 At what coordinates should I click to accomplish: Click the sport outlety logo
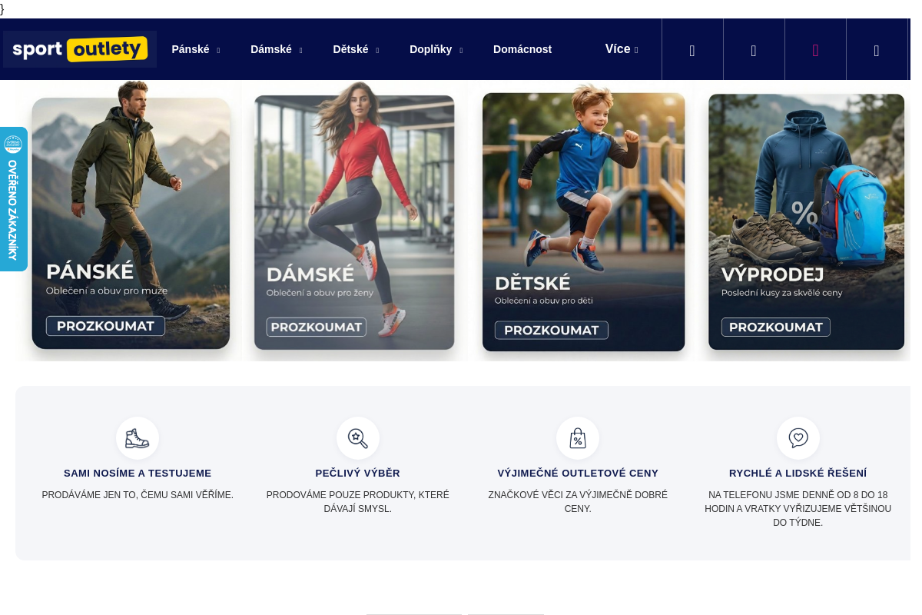tap(80, 49)
